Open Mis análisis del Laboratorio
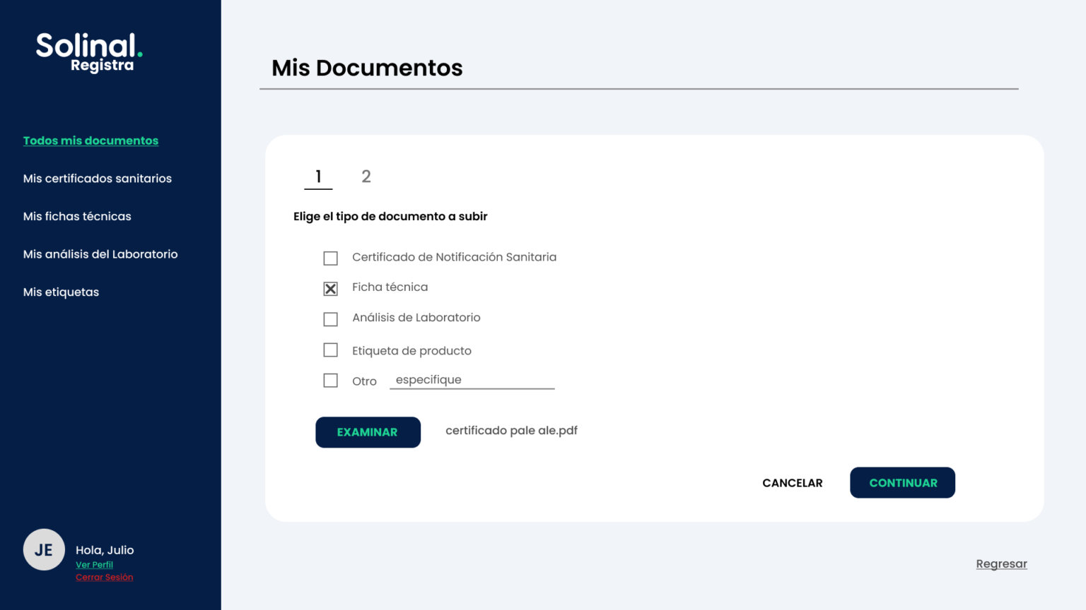Image resolution: width=1086 pixels, height=610 pixels. (x=100, y=253)
